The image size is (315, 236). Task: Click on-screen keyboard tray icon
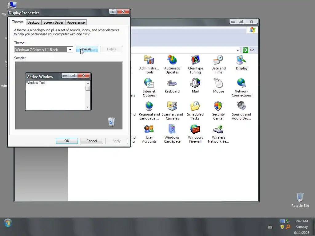pyautogui.click(x=270, y=227)
